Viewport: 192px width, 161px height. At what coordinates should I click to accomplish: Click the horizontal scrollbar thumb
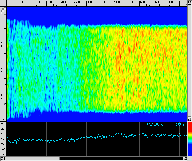pyautogui.click(x=31, y=158)
